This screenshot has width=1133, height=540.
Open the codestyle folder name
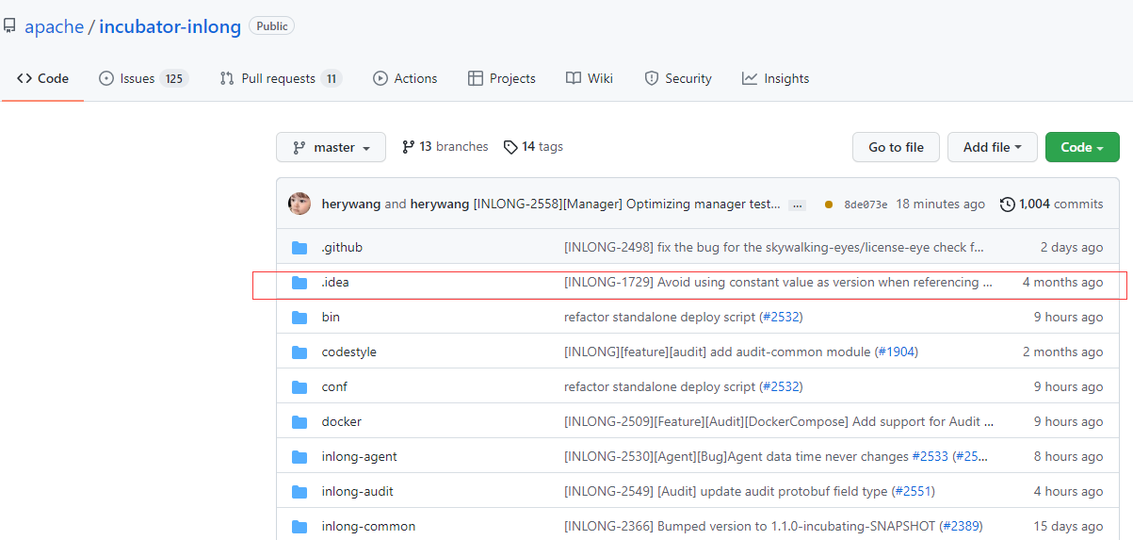(349, 352)
